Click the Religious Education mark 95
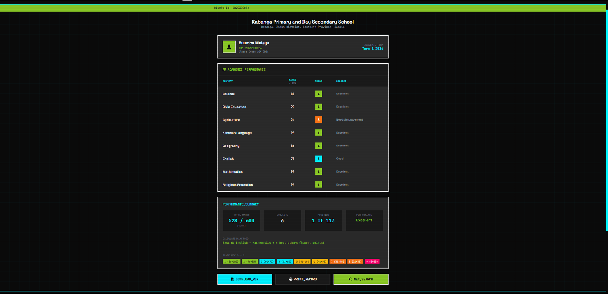The image size is (608, 294). (x=293, y=184)
